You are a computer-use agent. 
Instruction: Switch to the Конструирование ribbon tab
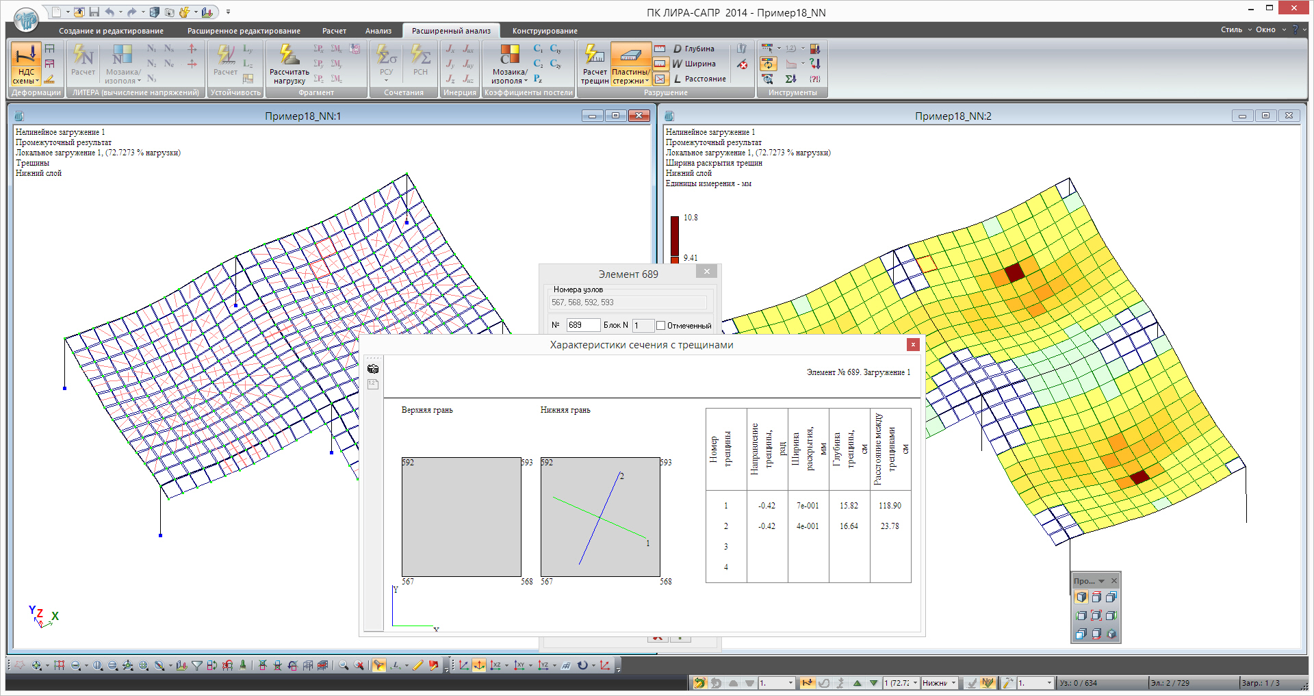545,31
